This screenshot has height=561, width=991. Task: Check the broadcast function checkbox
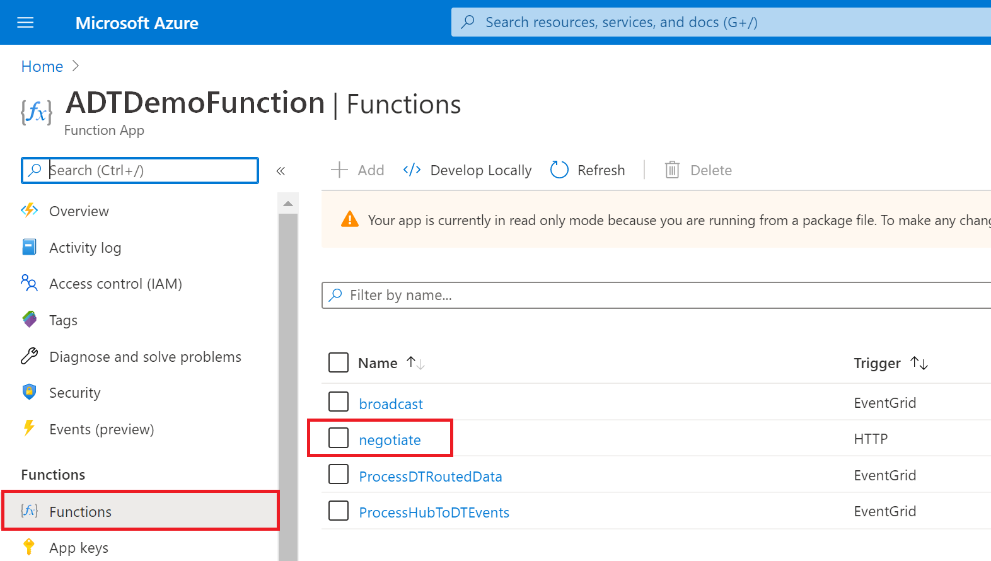(x=339, y=402)
